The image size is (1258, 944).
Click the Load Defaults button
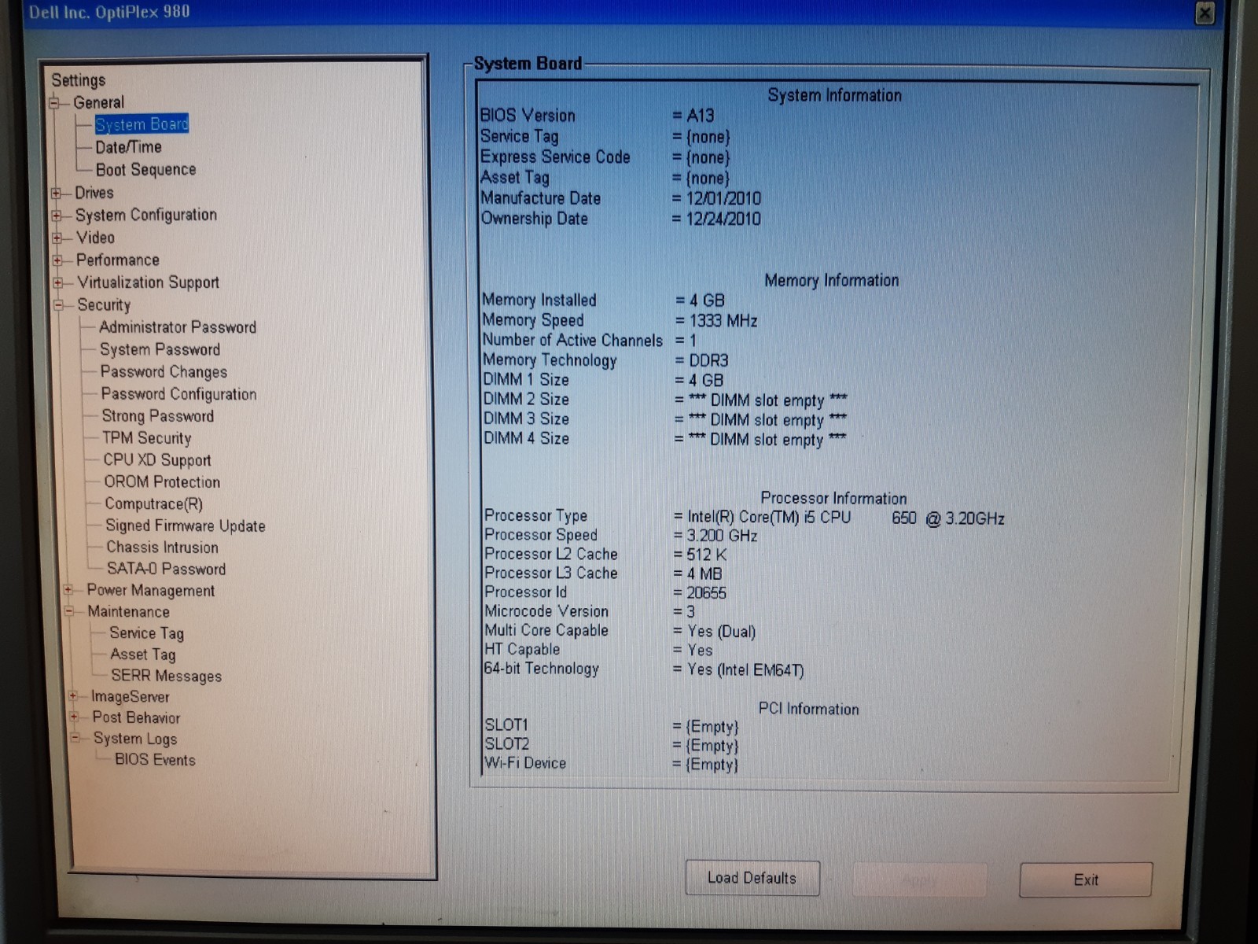pyautogui.click(x=752, y=878)
